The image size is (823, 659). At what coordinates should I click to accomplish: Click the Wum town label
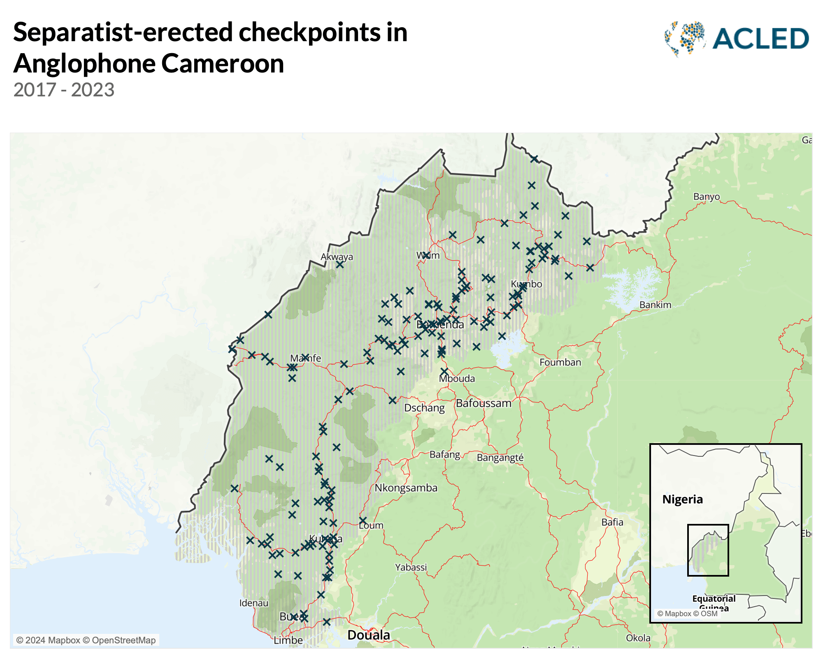(428, 255)
